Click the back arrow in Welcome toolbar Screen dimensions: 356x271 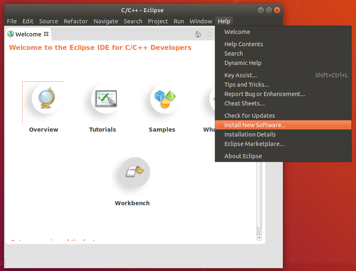209,34
